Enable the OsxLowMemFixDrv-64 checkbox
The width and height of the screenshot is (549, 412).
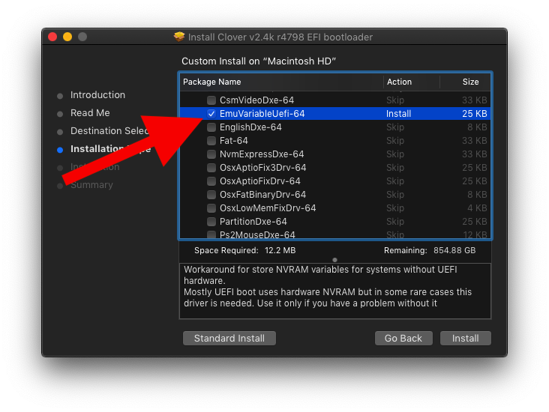211,208
